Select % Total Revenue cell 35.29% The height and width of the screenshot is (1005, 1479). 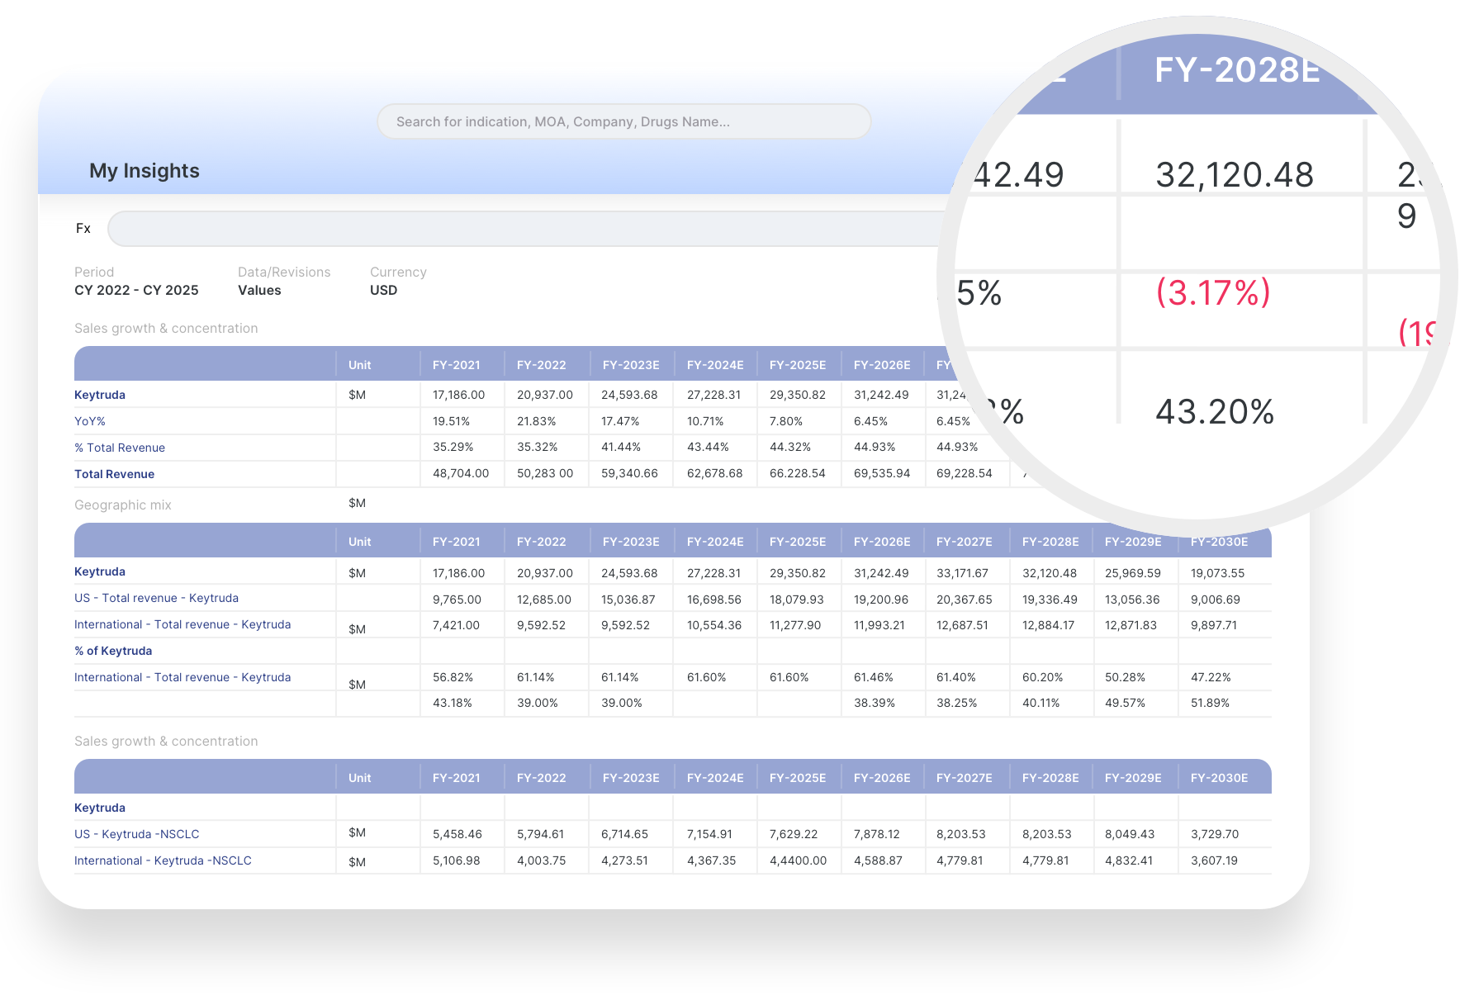[x=453, y=447]
